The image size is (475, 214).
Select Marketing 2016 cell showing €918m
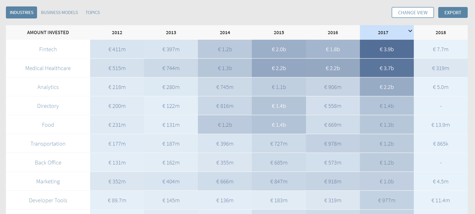[x=333, y=182]
